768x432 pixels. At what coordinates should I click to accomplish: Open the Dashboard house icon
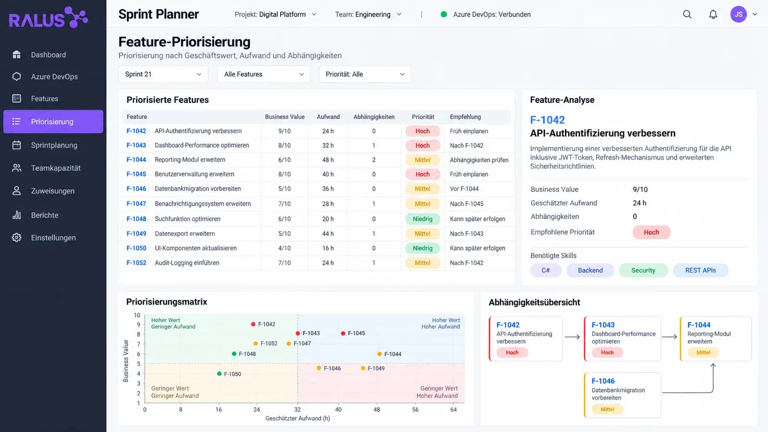click(x=16, y=55)
